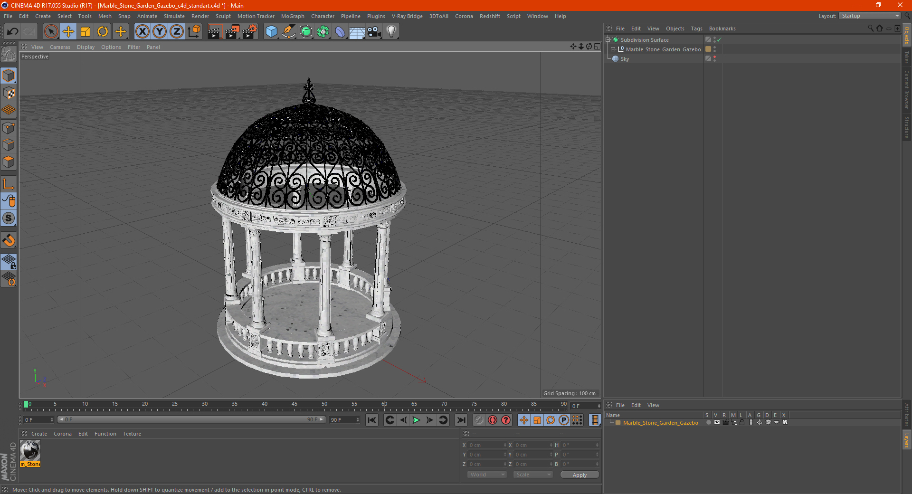Screen dimensions: 912x494
Task: Click the timeline preview range bar
Action: tap(191, 419)
